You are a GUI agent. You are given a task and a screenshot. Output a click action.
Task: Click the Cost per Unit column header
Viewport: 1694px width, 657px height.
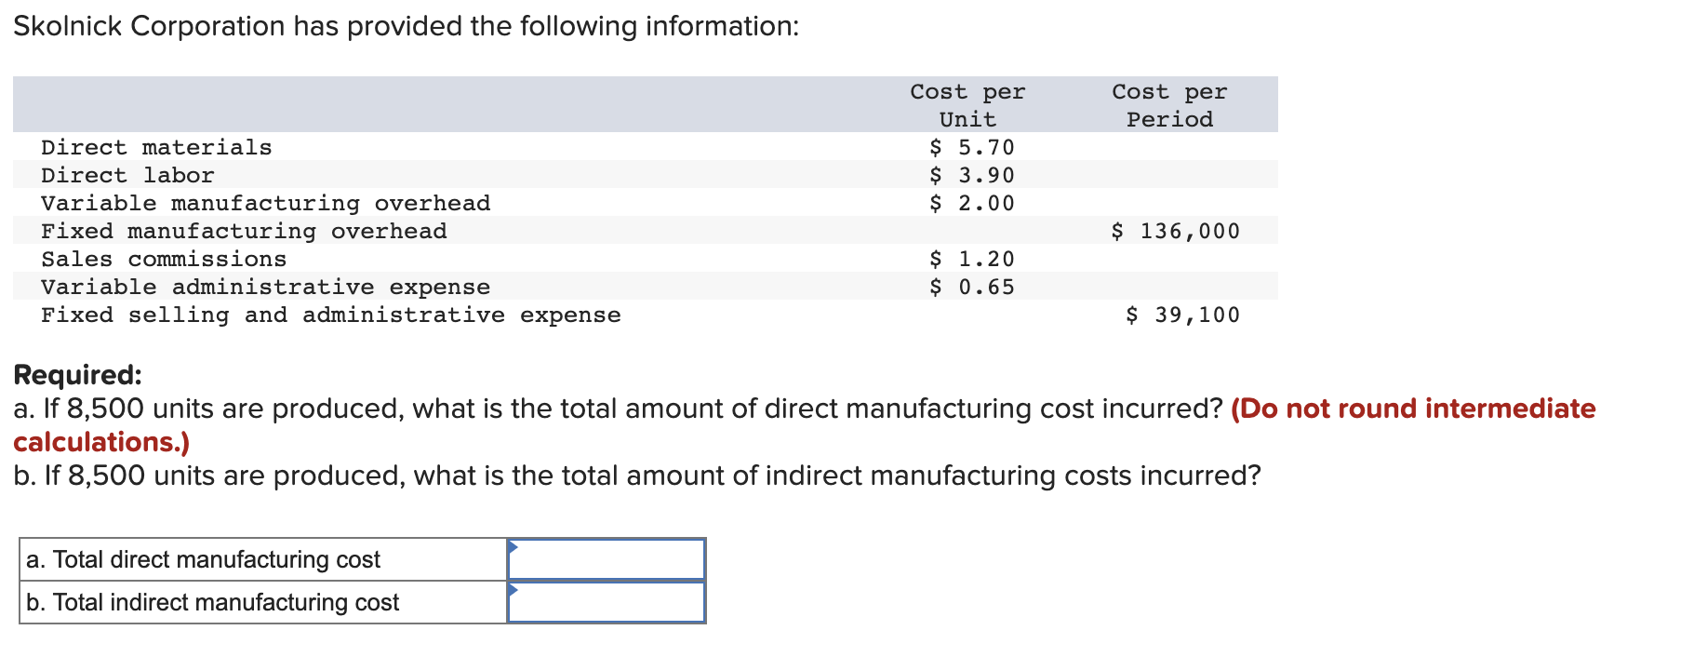click(x=967, y=104)
